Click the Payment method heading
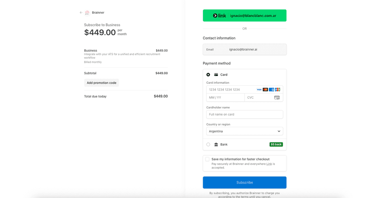Image resolution: width=392 pixels, height=198 pixels. point(216,63)
